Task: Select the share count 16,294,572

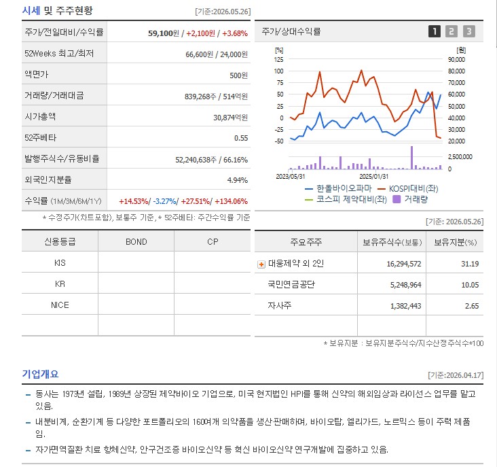Action: tap(404, 264)
